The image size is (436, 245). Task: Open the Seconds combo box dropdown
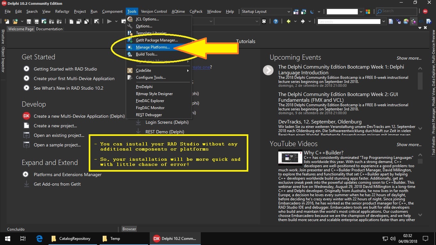click(x=383, y=21)
